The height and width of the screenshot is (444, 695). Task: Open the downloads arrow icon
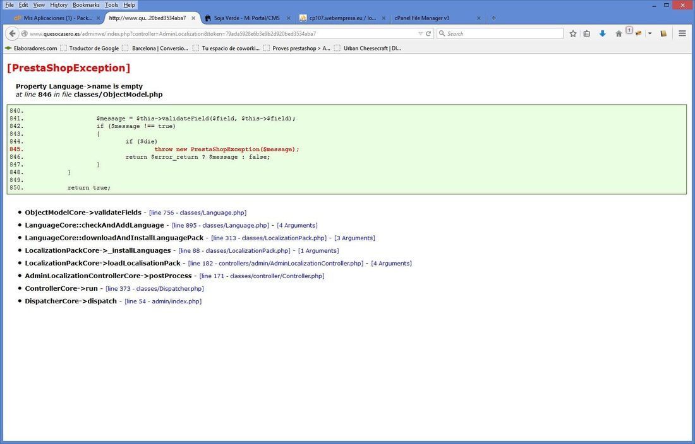[x=602, y=33]
